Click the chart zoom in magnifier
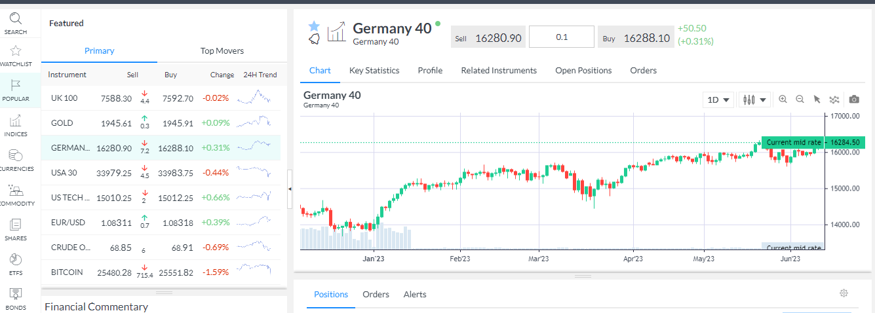 (x=783, y=100)
